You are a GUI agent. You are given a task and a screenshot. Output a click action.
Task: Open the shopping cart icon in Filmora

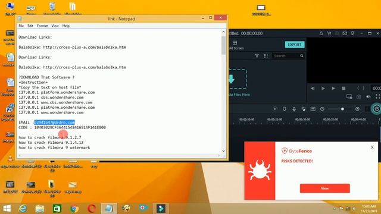(329, 33)
